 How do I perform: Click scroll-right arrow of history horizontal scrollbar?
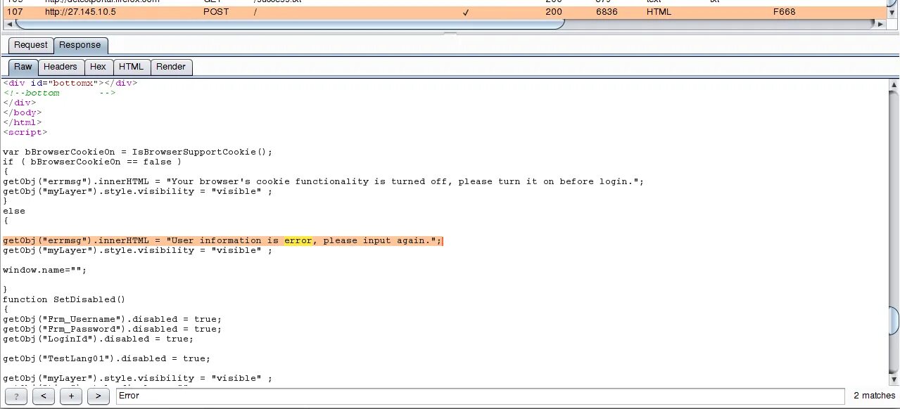click(x=881, y=24)
